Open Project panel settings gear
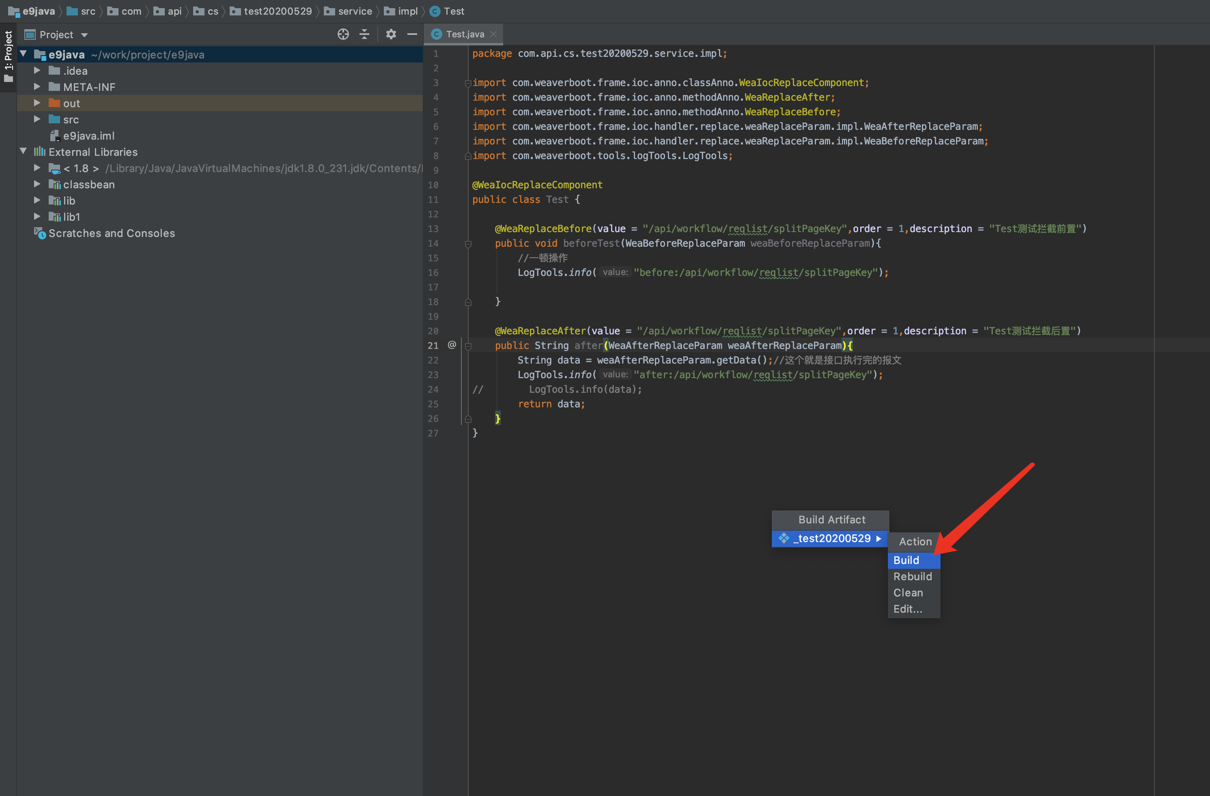Image resolution: width=1210 pixels, height=796 pixels. pos(390,34)
